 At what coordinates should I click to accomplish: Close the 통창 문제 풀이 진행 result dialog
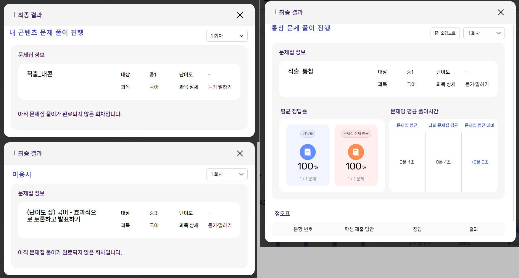(501, 12)
